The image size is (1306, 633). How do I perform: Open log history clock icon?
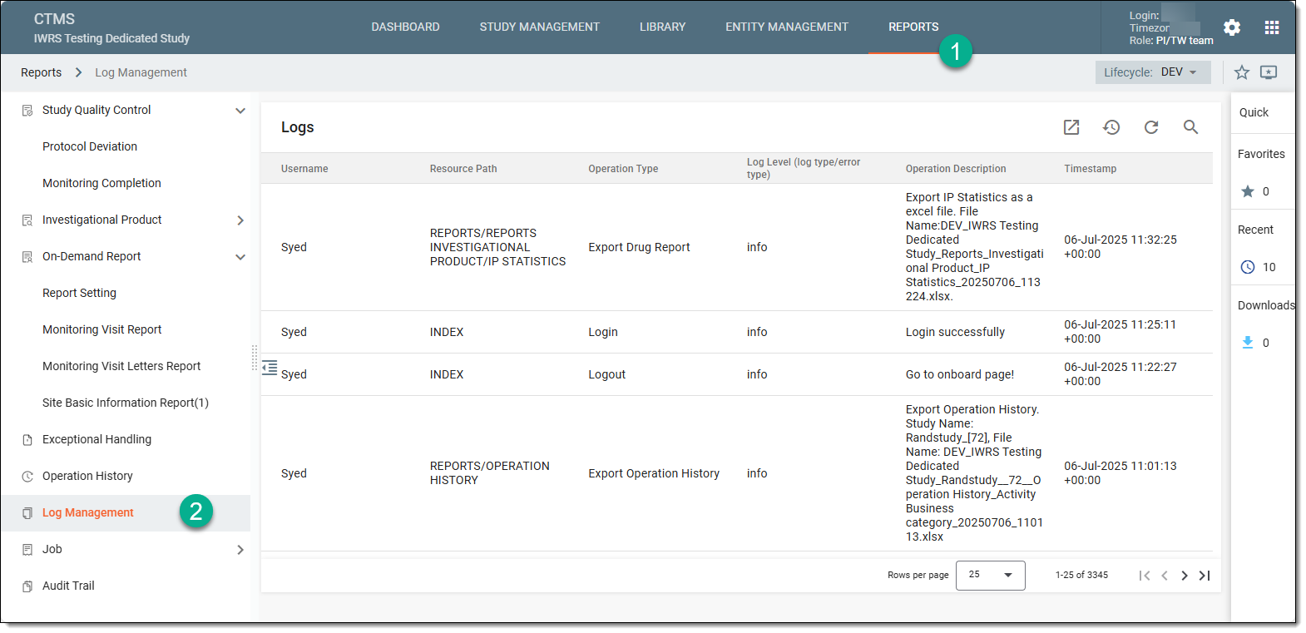tap(1111, 127)
